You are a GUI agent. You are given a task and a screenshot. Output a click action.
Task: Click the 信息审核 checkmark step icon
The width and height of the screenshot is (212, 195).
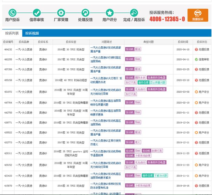click(x=37, y=13)
